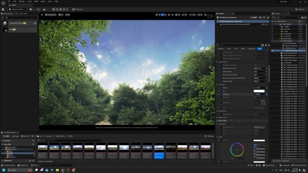Open the Output Log from status bar
Image resolution: width=308 pixels, height=173 pixels.
(23, 165)
